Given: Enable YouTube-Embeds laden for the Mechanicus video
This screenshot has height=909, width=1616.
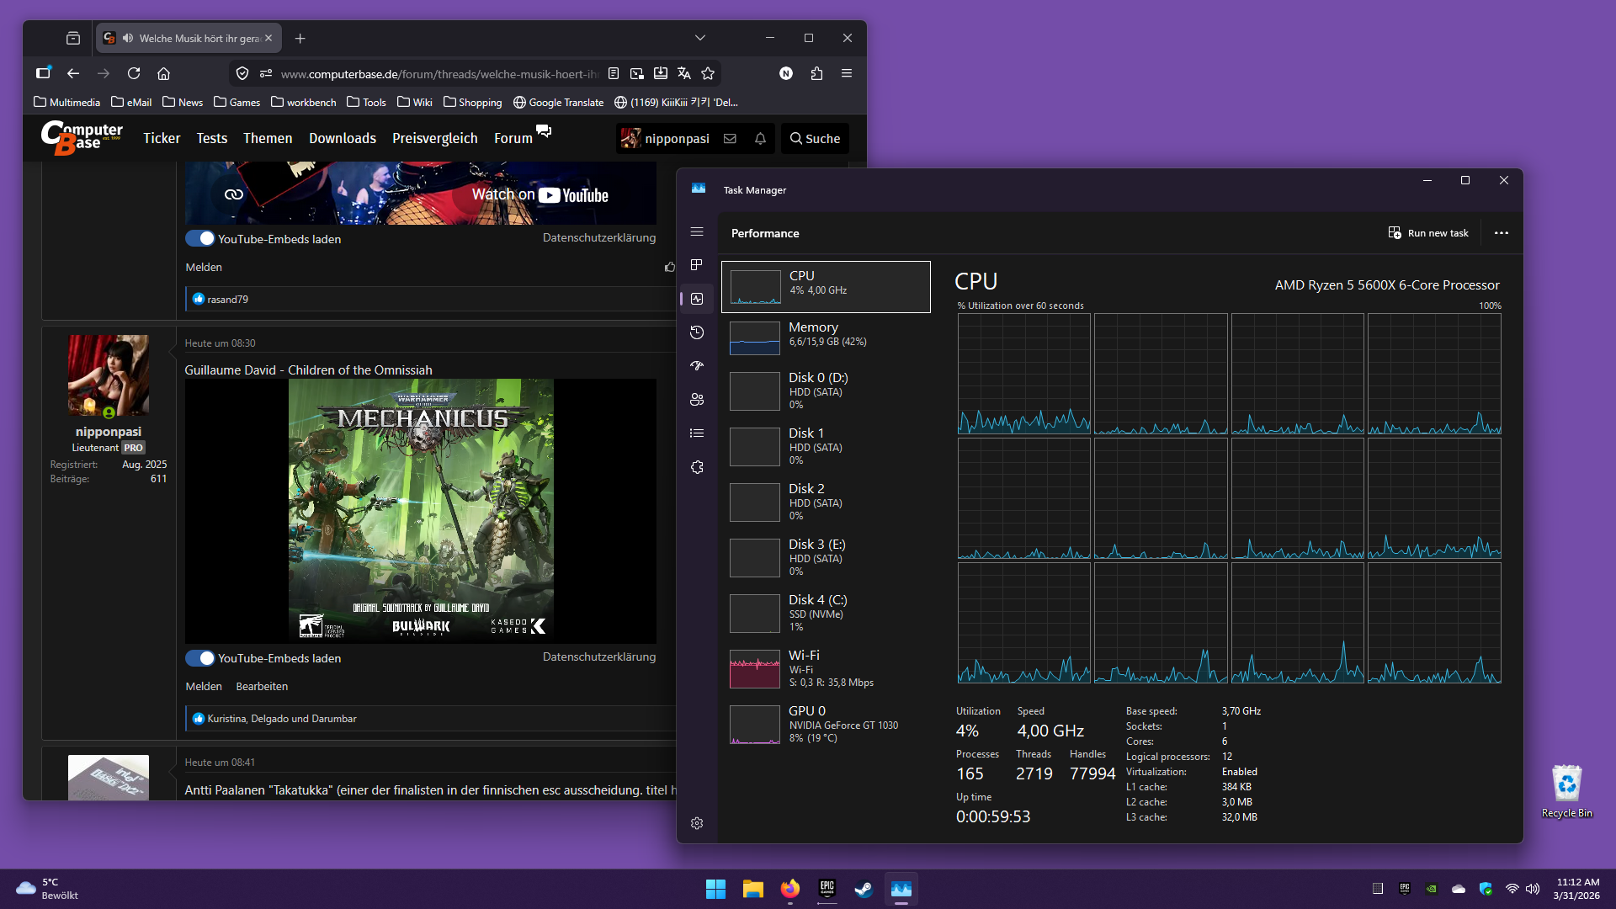Looking at the screenshot, I should pyautogui.click(x=200, y=658).
